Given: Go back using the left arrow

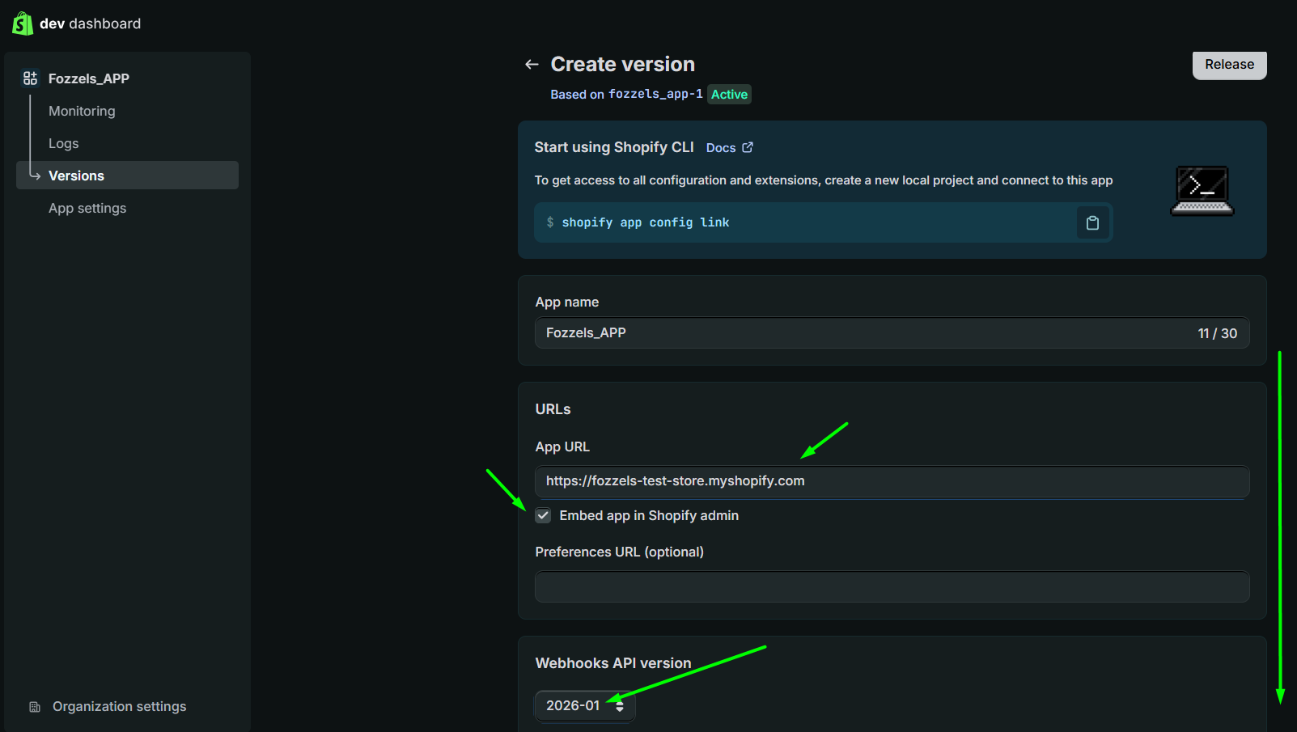Looking at the screenshot, I should pos(532,64).
